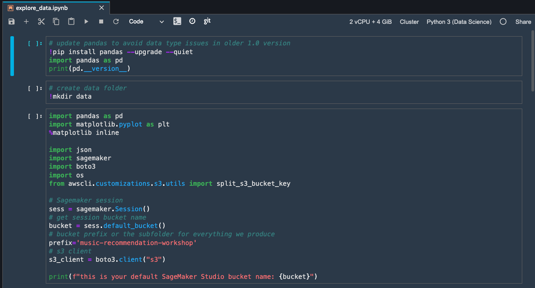Click the text print(pd.__version__)
The image size is (535, 288).
(x=90, y=69)
